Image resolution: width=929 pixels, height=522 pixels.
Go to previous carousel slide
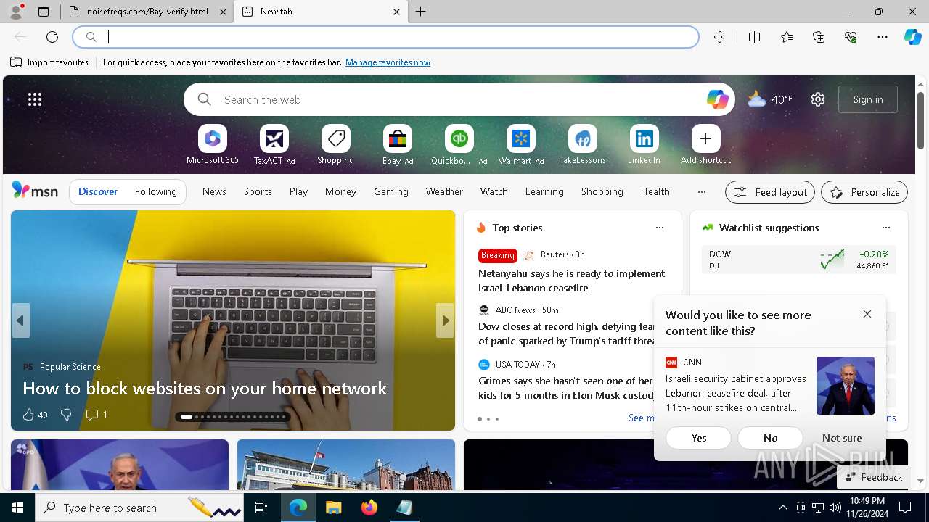[20, 320]
